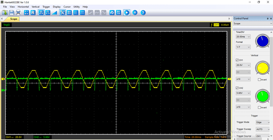The width and height of the screenshot is (273, 140).
Task: Select the green CH2 zero-level marker
Action: (3, 90)
